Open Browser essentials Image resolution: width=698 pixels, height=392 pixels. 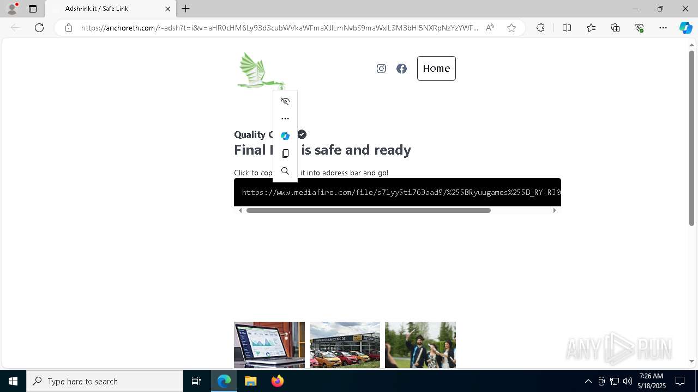(639, 28)
